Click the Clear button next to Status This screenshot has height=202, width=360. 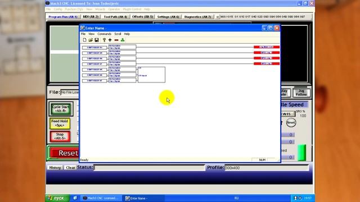70,168
